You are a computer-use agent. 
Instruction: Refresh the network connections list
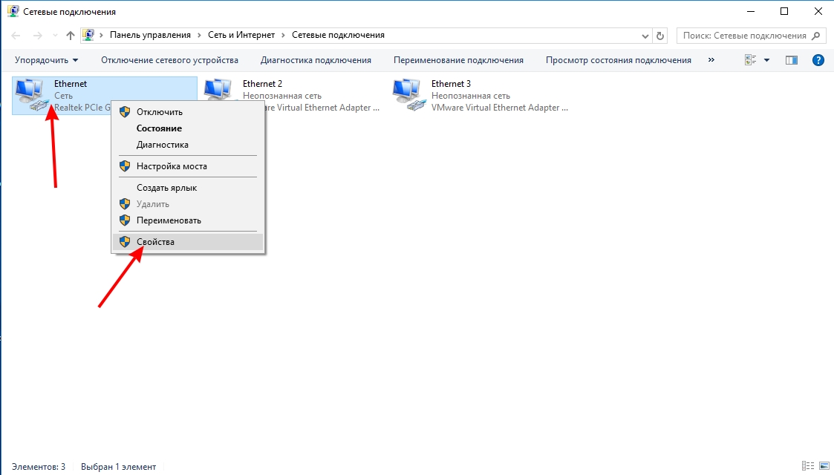tap(661, 35)
